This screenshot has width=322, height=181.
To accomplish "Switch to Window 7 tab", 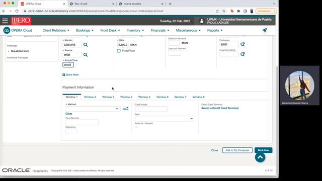I will coord(180,97).
